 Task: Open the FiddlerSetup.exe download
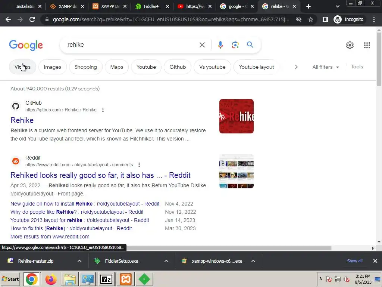click(x=121, y=261)
